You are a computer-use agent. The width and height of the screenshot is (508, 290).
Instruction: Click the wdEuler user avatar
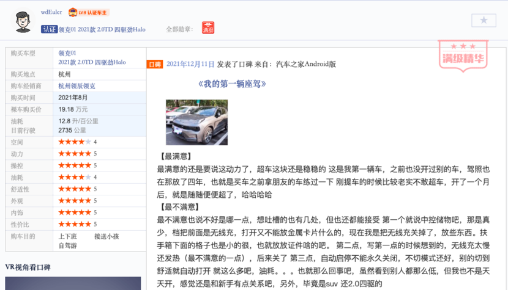[23, 21]
